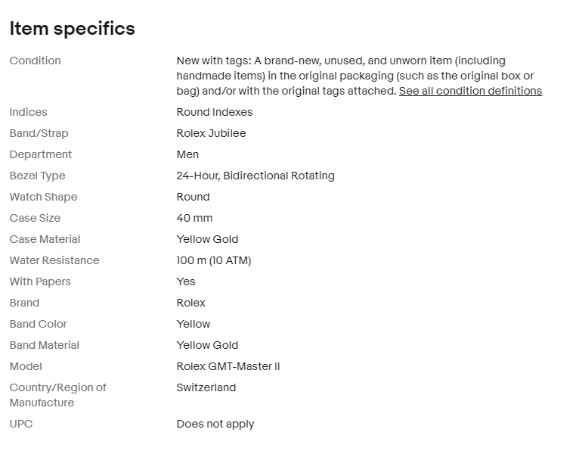Select the 24-Hour, Bidirectional Rotating text
579x451 pixels.
[x=255, y=176]
